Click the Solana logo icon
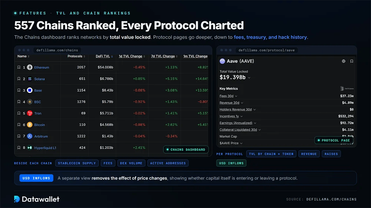Image resolution: width=371 pixels, height=208 pixels. coord(30,79)
